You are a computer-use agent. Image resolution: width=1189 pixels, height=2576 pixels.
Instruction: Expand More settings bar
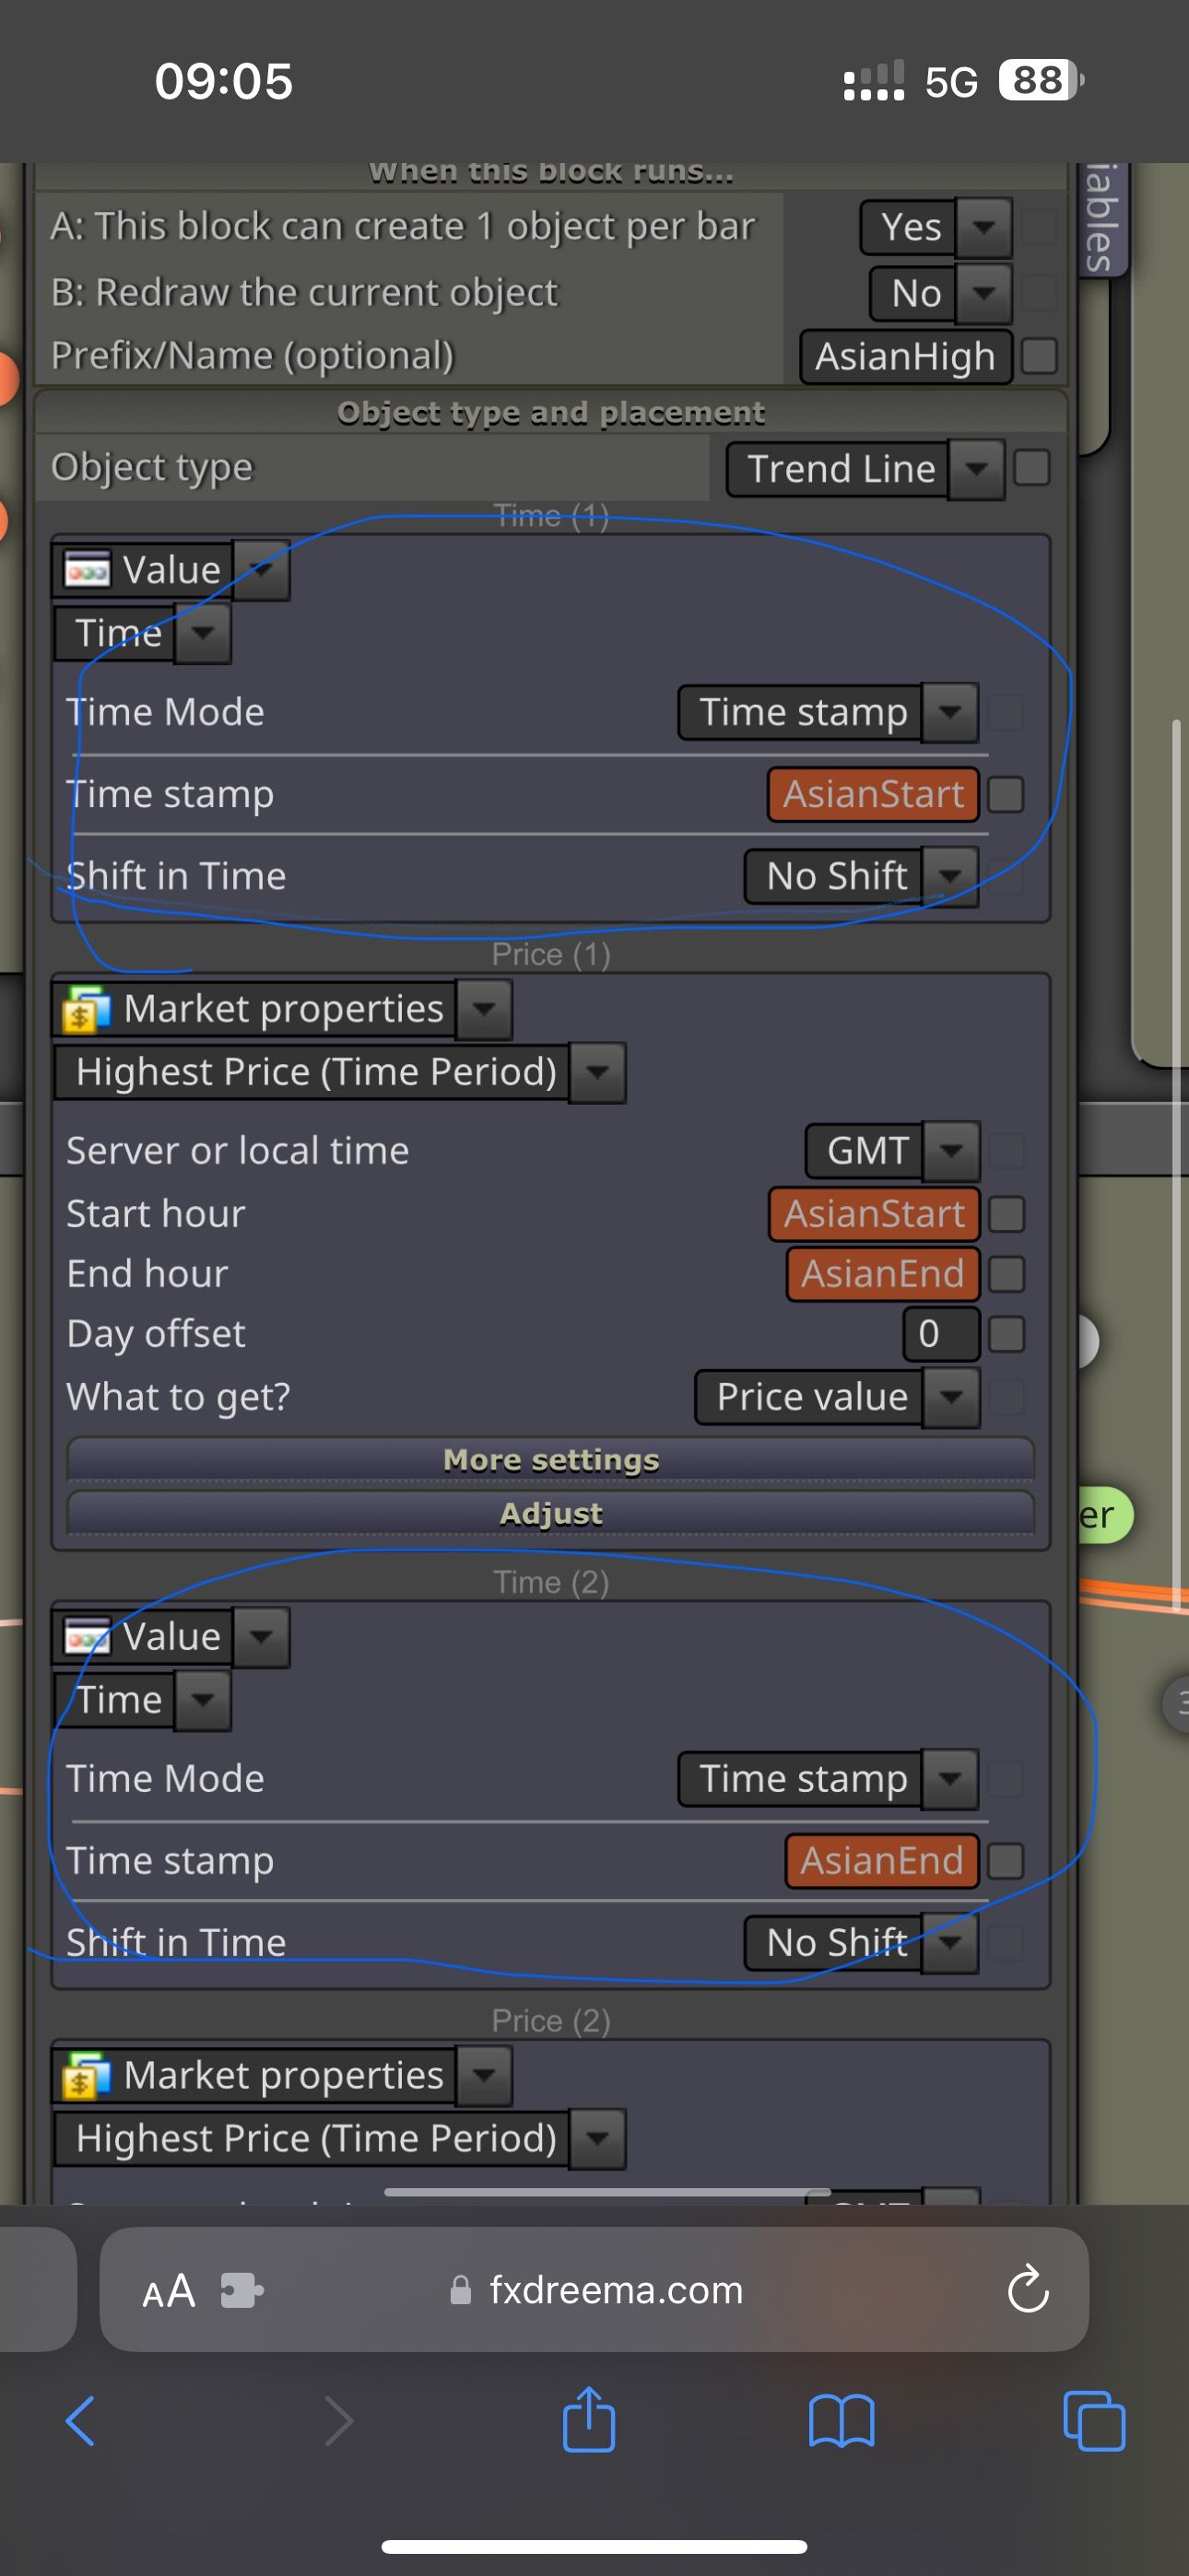(550, 1460)
